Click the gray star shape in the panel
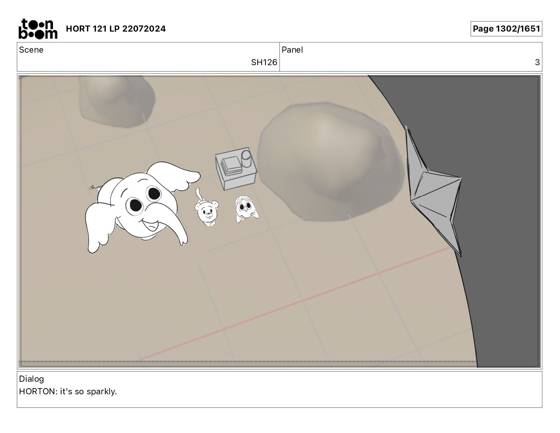The width and height of the screenshot is (560, 433). click(x=434, y=191)
